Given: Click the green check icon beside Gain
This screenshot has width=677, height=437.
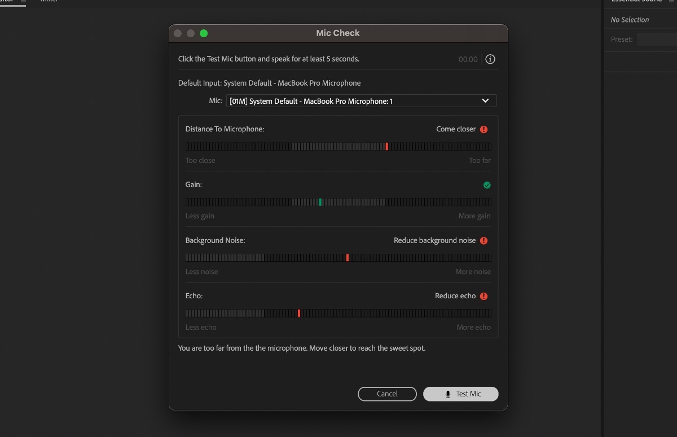Looking at the screenshot, I should click(486, 184).
